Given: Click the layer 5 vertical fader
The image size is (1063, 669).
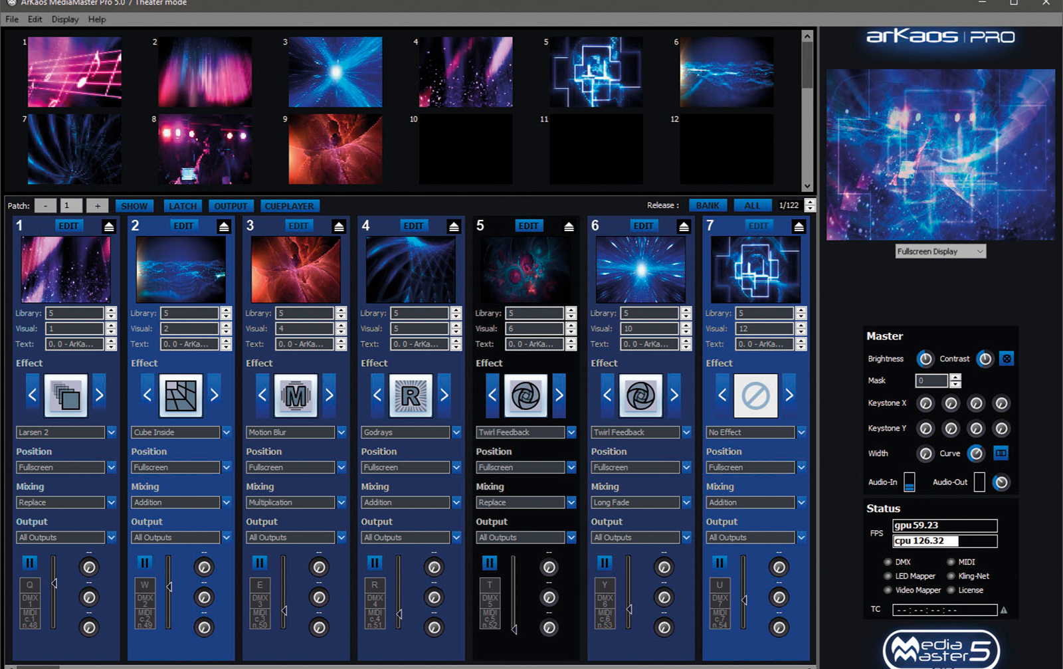Looking at the screenshot, I should [x=514, y=593].
